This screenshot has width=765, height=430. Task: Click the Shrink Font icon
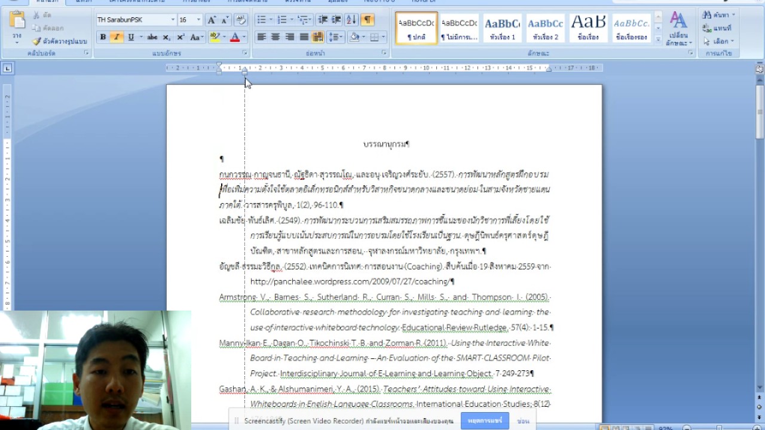(225, 20)
